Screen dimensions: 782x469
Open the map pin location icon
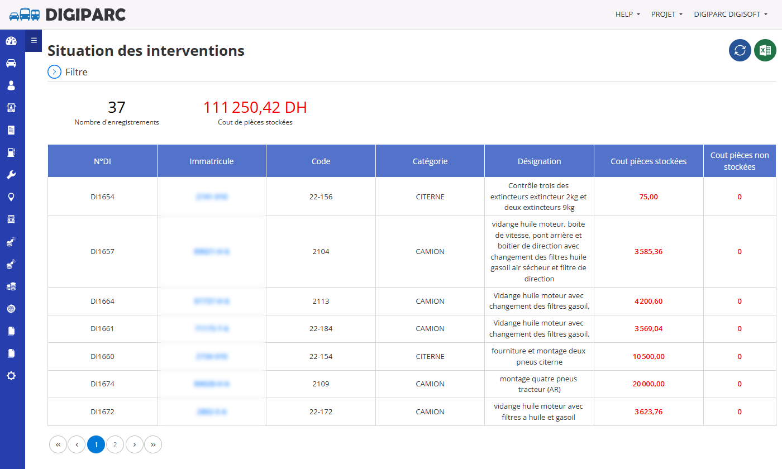tap(11, 197)
